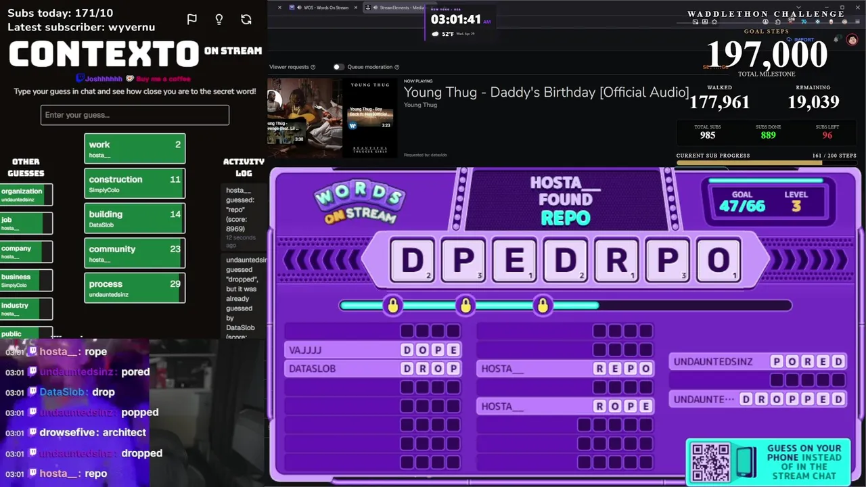Click the 47/66 goal counter
Screen dimensions: 866x487
[742, 206]
